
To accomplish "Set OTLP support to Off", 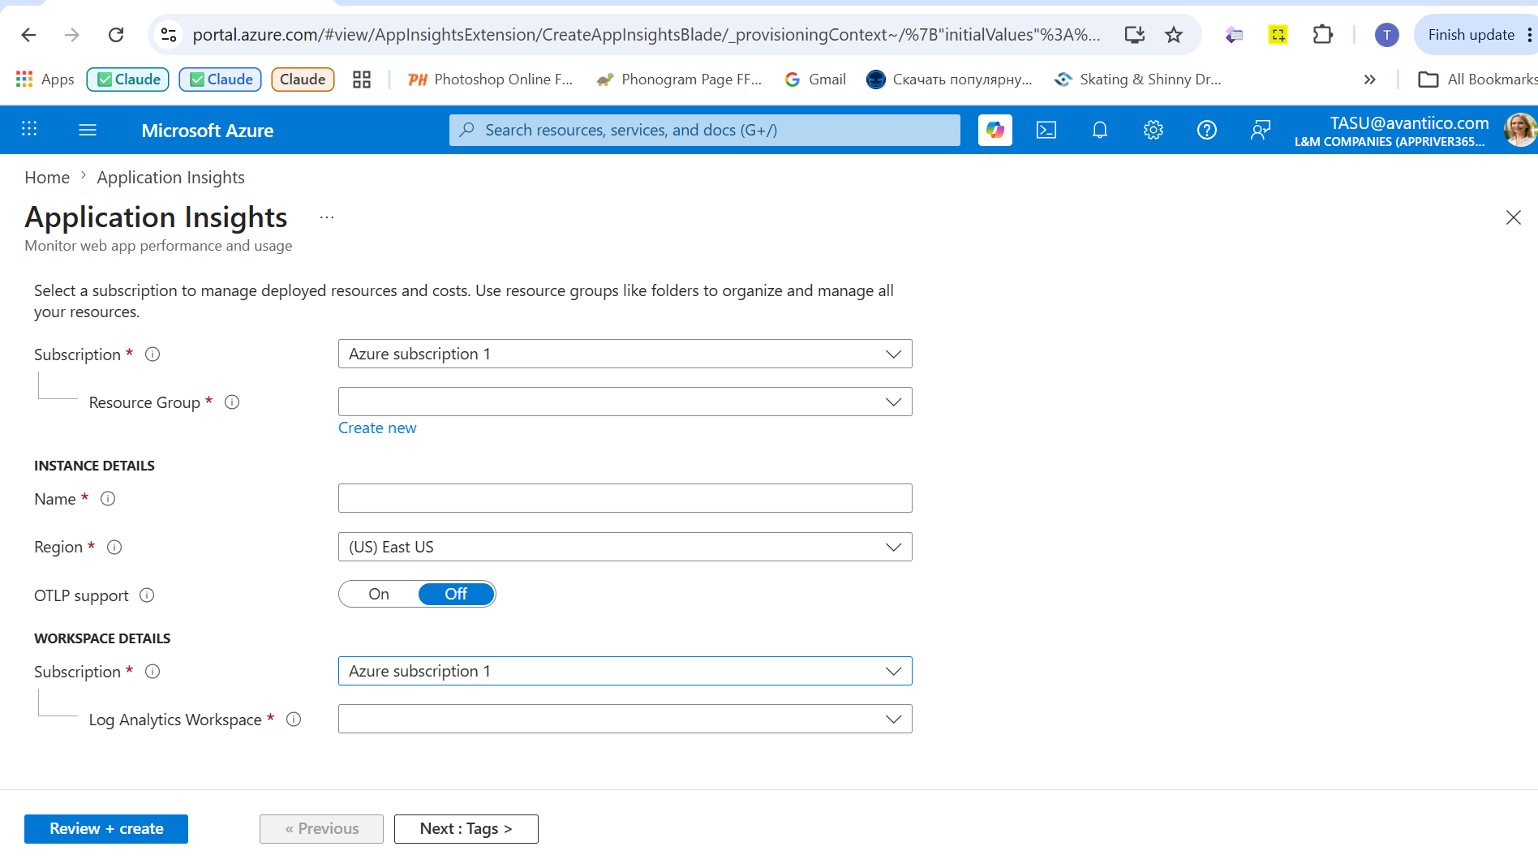I will tap(456, 594).
